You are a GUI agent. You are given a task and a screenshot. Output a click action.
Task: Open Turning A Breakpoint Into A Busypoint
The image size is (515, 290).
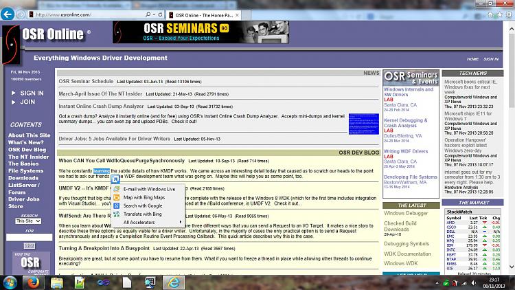[104, 248]
